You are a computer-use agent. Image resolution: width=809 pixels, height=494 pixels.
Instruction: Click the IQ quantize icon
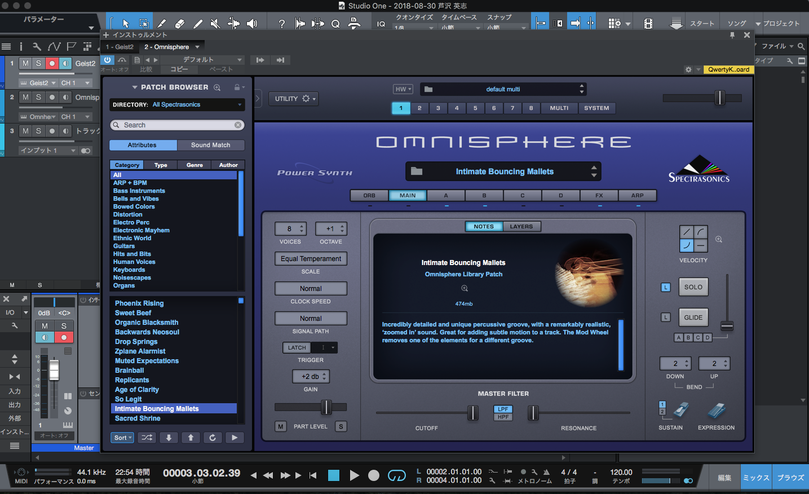point(381,24)
